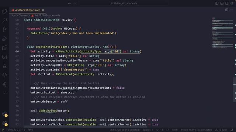Open the remote window indicator in status bar

coord(3,130)
